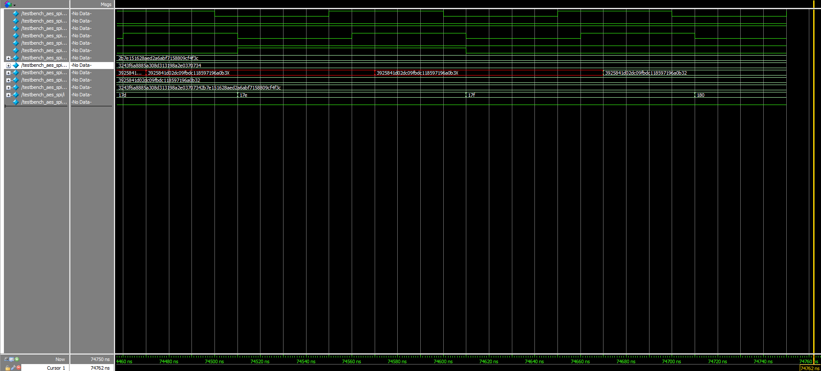Click the diamond icon of the topmost signal
821x371 pixels.
pos(16,13)
